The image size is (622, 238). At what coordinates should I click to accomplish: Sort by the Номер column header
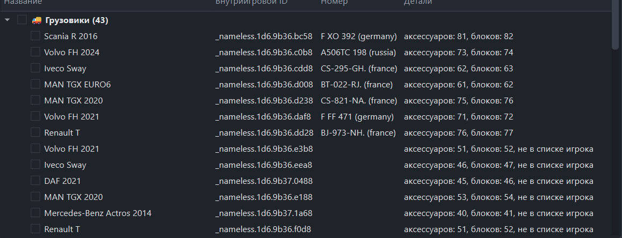click(334, 2)
